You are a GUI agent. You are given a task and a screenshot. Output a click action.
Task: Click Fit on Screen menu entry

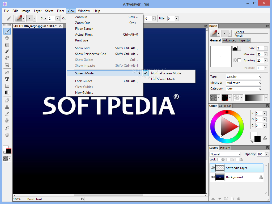click(x=105, y=29)
